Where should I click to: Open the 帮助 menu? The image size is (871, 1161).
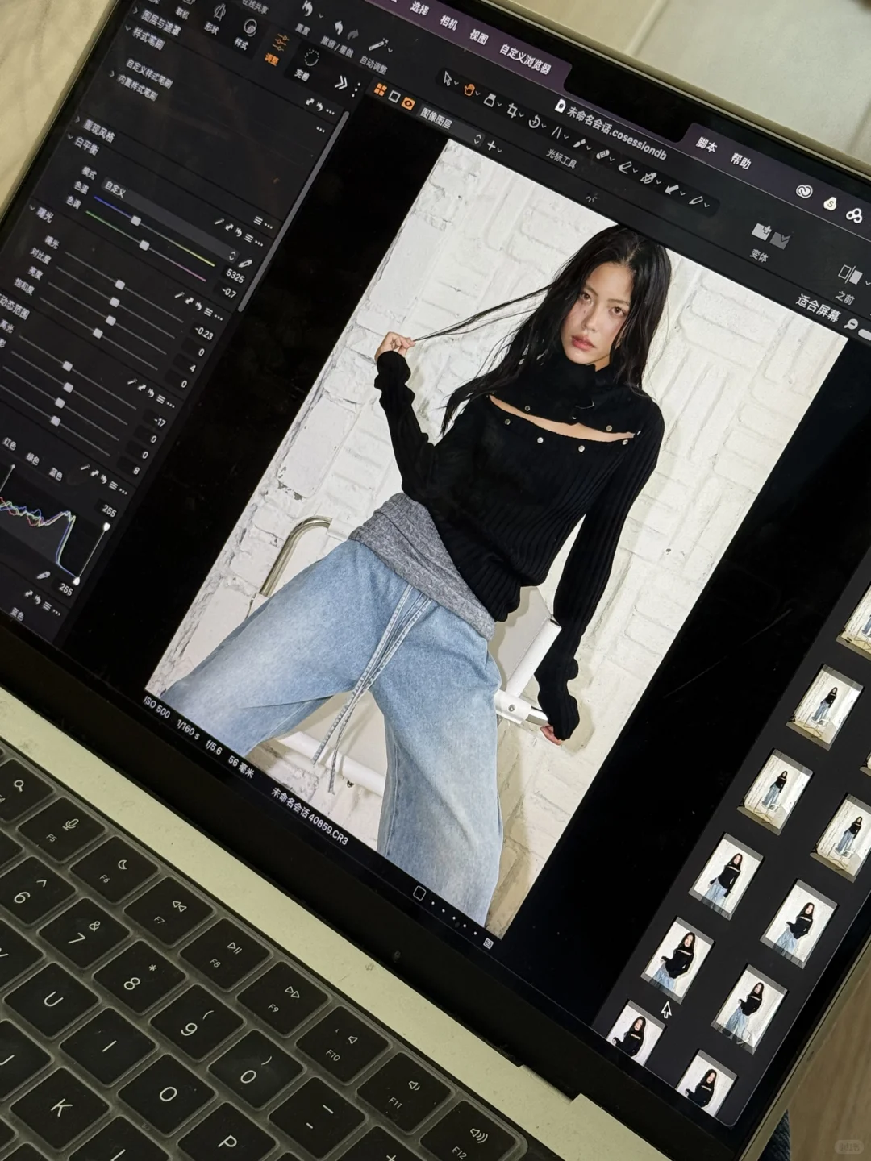(x=740, y=160)
